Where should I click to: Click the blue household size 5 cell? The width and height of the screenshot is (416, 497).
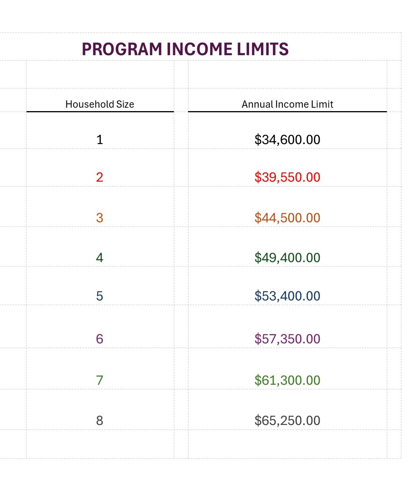click(100, 296)
